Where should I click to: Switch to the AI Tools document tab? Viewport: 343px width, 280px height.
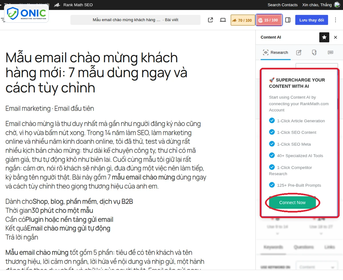(x=314, y=52)
